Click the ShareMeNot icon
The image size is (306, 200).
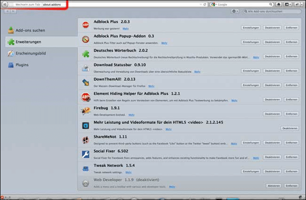[85, 140]
